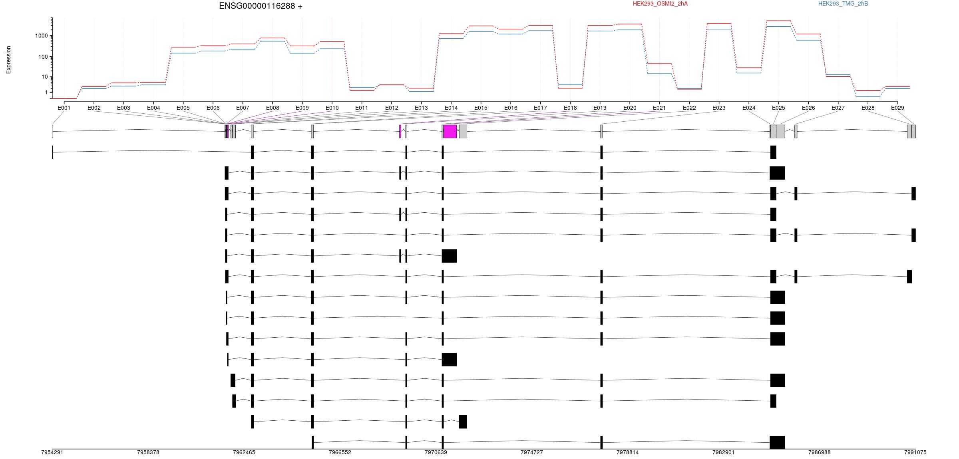Click genomic coordinate 7982901

coord(724,452)
